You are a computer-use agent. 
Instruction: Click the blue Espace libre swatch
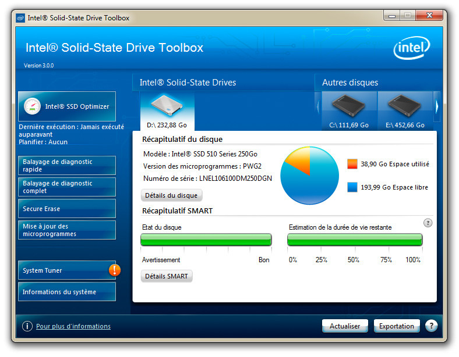352,187
